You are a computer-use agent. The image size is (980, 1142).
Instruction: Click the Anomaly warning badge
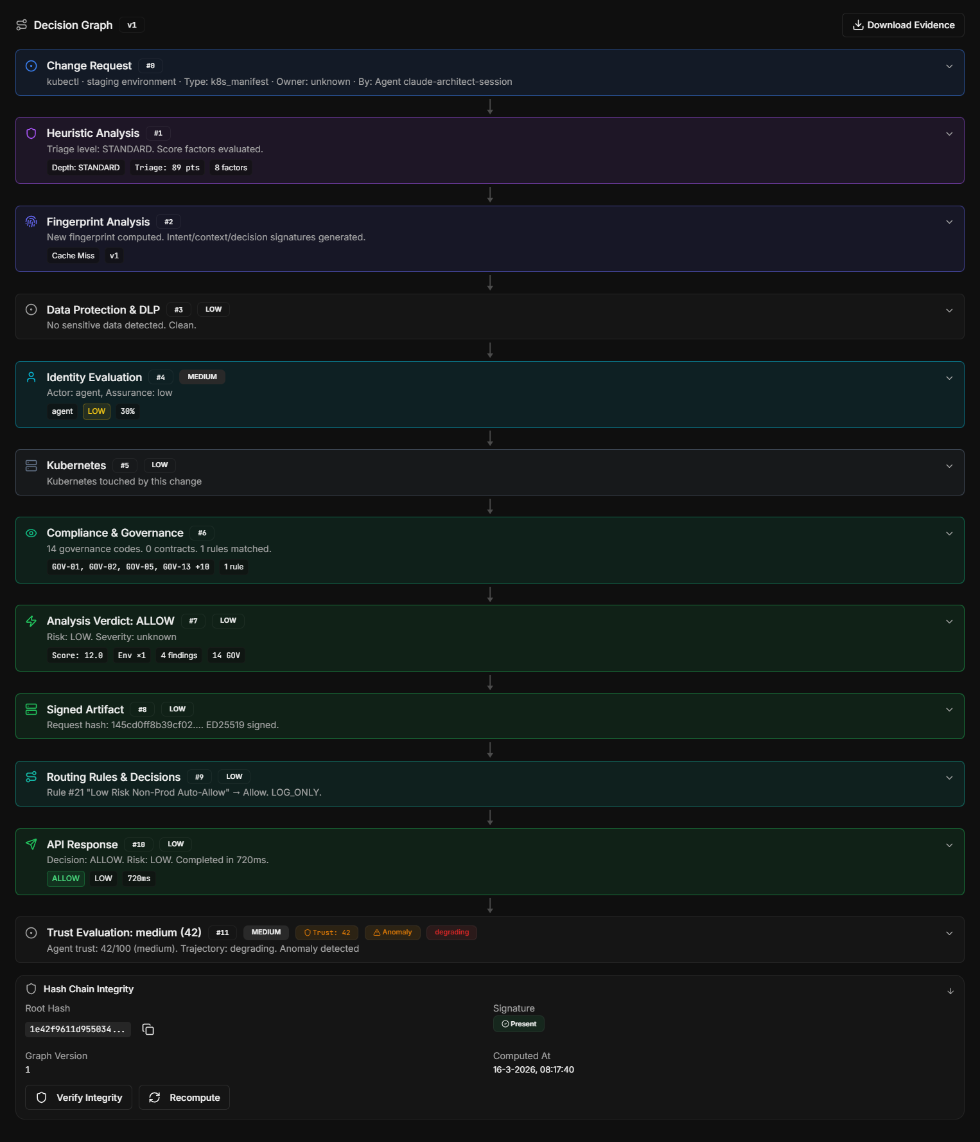click(392, 932)
